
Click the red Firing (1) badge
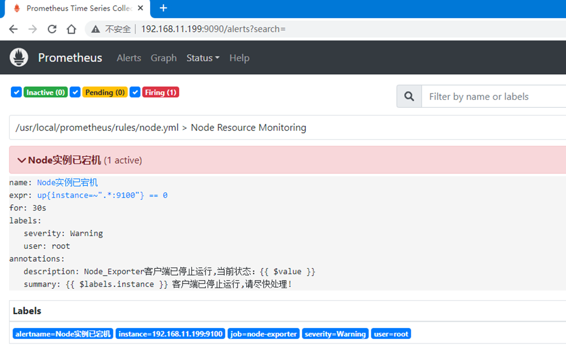(161, 92)
